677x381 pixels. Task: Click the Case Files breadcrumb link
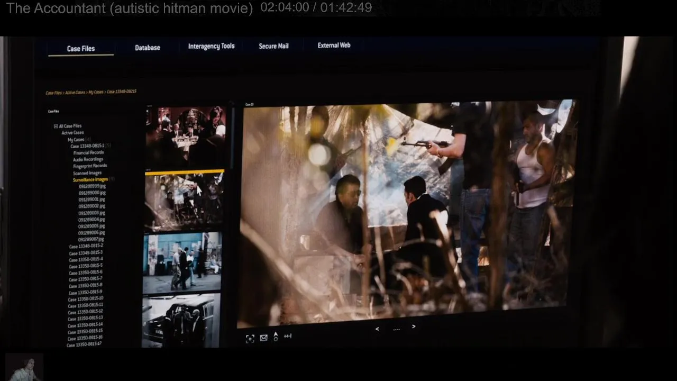pyautogui.click(x=53, y=93)
